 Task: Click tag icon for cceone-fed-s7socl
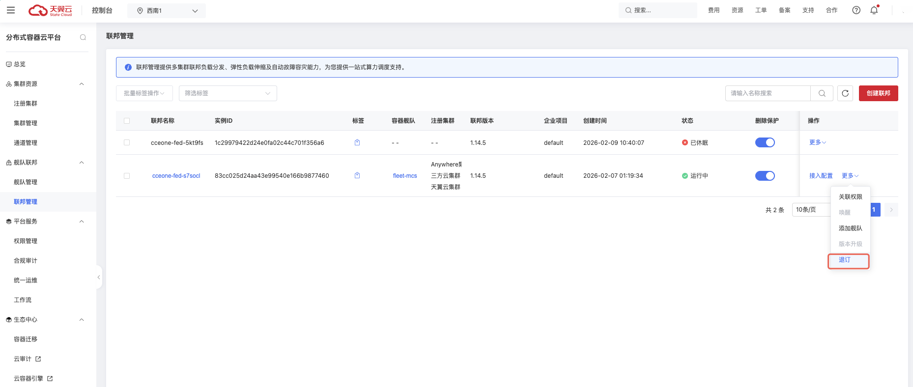click(x=357, y=175)
